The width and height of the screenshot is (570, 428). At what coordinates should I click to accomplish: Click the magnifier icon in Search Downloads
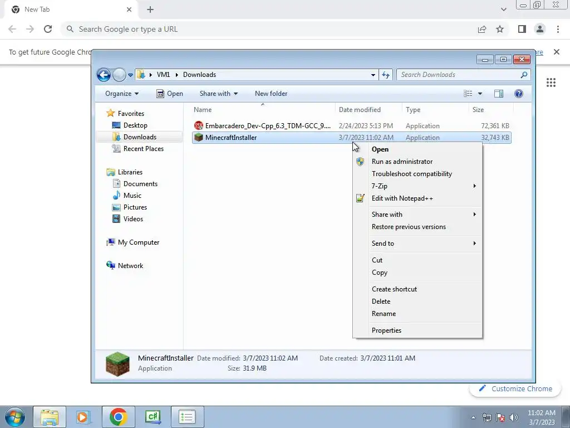click(x=524, y=75)
